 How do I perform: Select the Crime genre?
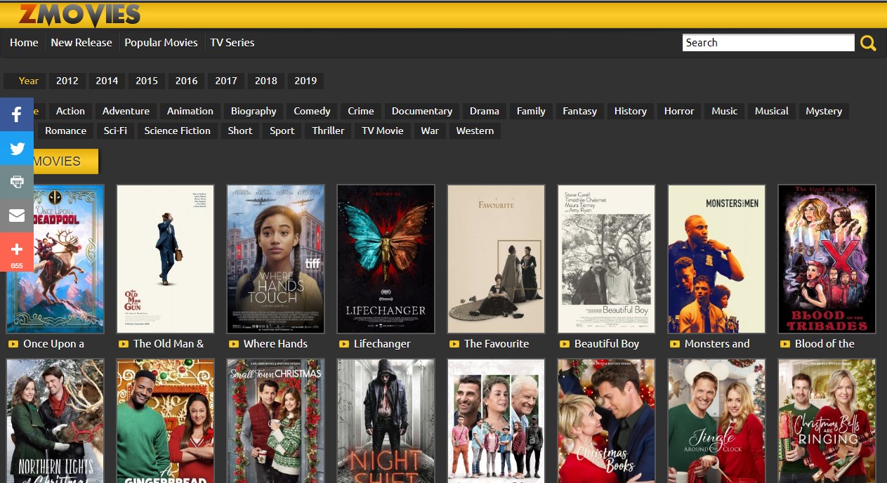[361, 111]
